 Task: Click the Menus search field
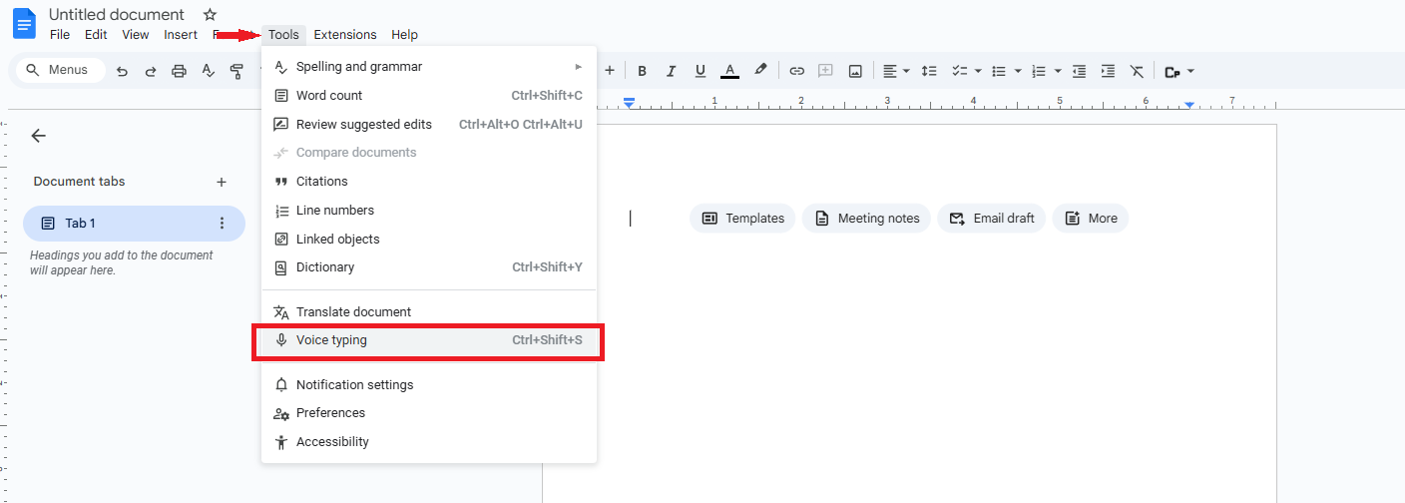(x=60, y=70)
